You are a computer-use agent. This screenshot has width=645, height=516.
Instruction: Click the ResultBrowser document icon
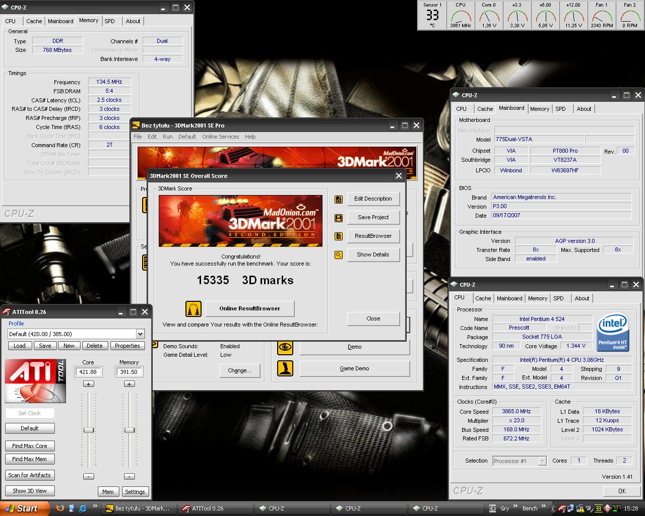[x=339, y=236]
